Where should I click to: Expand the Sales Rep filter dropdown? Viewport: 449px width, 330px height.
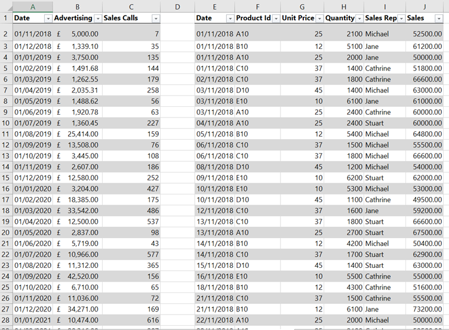(401, 18)
